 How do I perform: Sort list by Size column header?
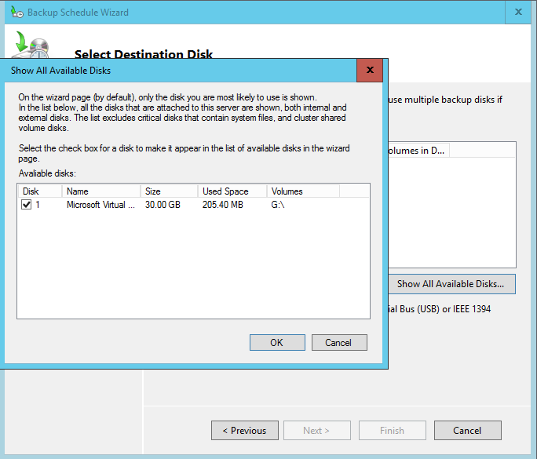(169, 191)
